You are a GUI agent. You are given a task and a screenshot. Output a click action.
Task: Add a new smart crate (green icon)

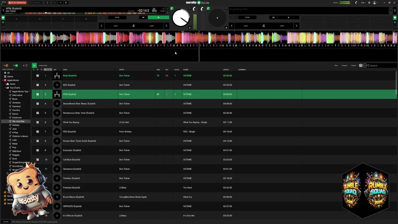point(16,66)
